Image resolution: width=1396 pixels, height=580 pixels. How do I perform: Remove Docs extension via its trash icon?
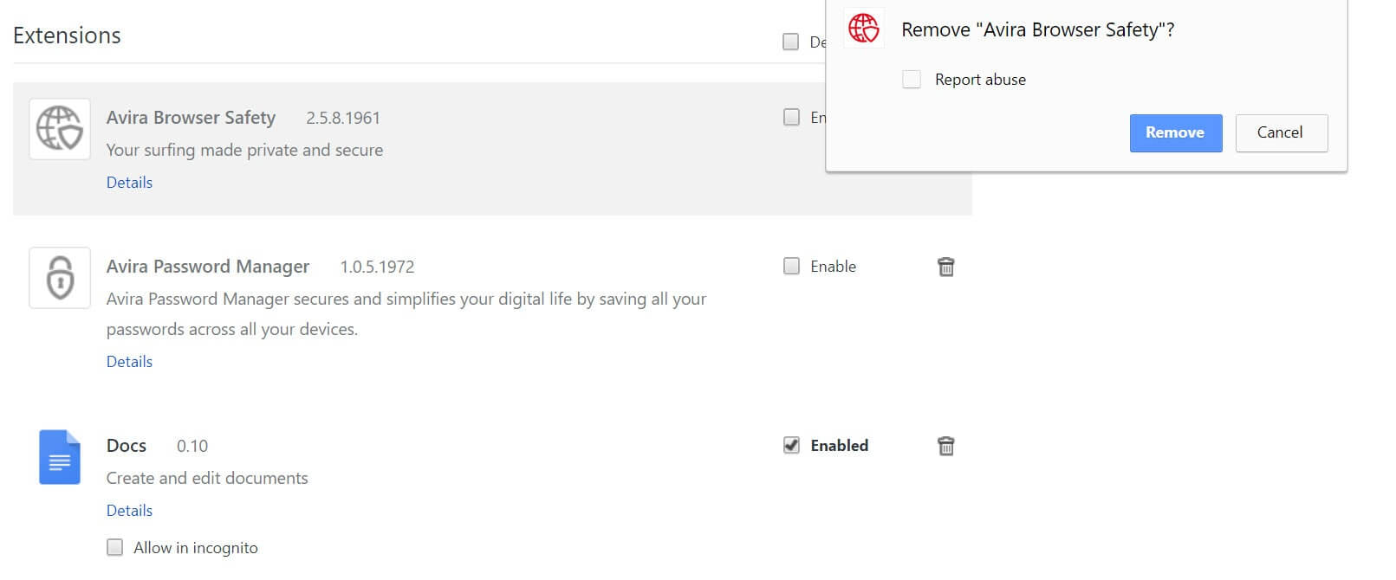(x=946, y=446)
